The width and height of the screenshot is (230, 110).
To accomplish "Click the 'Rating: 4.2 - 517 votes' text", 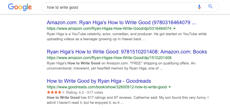I will pos(85,93).
